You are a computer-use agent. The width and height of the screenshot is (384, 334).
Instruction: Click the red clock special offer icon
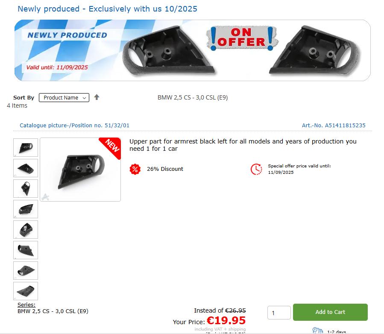256,169
